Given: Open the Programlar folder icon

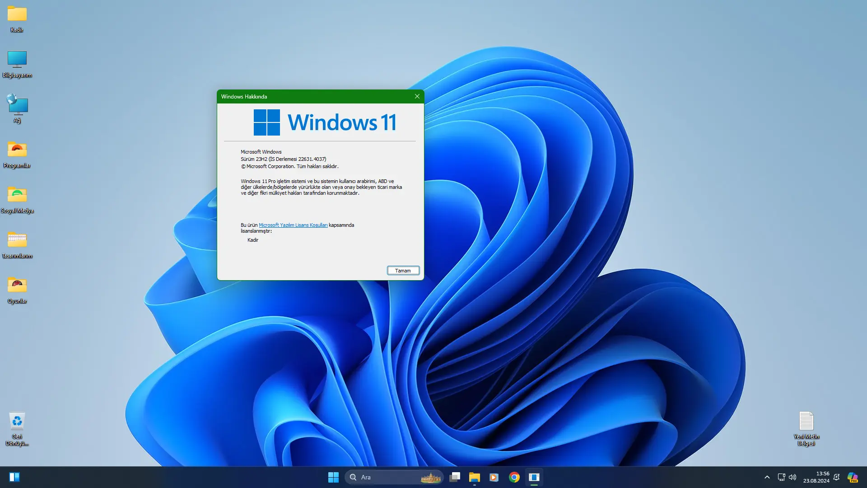Looking at the screenshot, I should point(17,155).
